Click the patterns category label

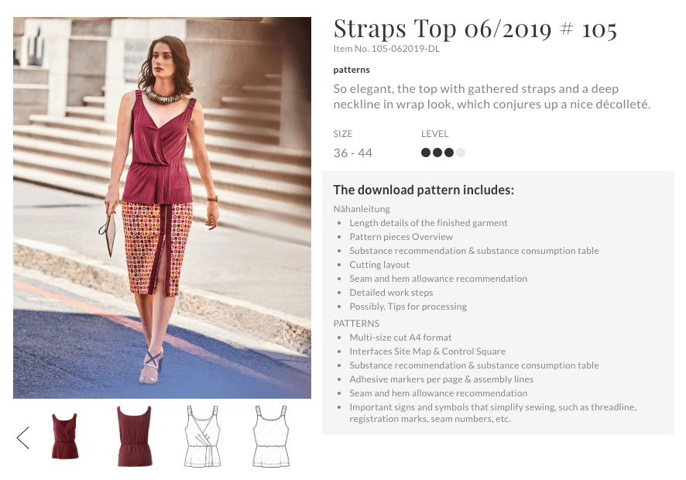352,70
